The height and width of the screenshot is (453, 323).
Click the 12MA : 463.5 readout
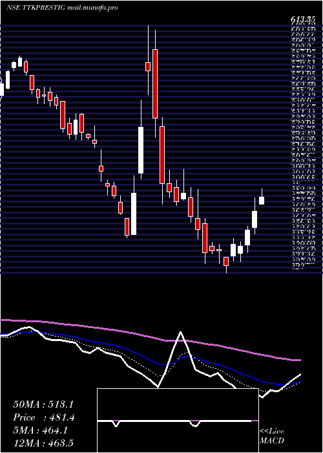43,443
